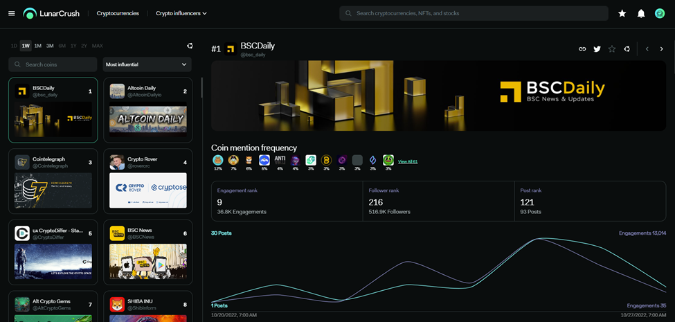Screen dimensions: 675x322
Task: Click the green S coin icon
Action: click(311, 160)
